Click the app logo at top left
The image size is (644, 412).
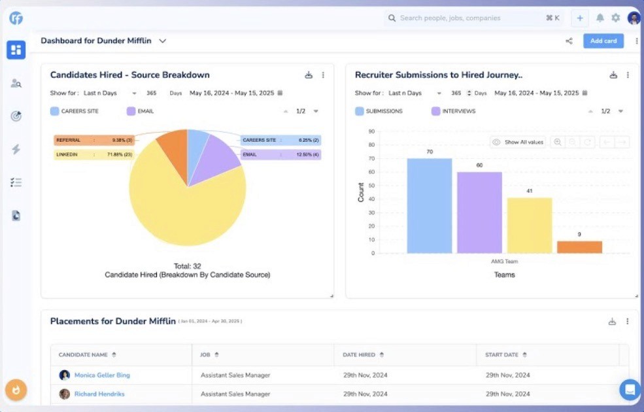(16, 18)
